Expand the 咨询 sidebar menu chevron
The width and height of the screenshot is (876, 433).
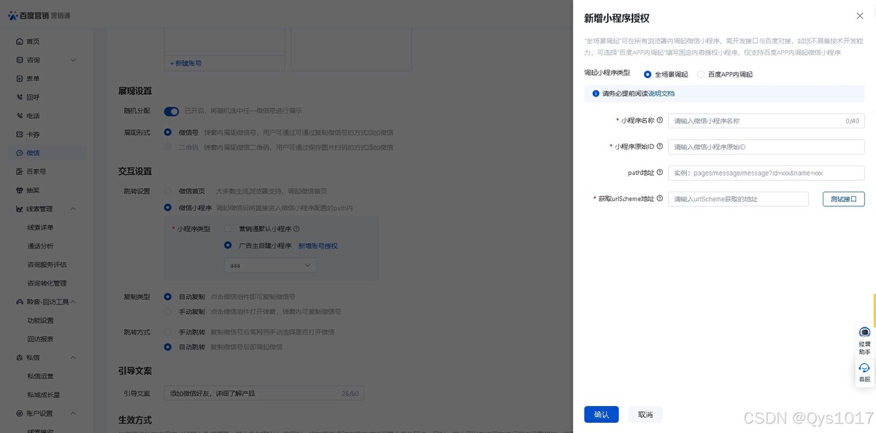click(73, 60)
